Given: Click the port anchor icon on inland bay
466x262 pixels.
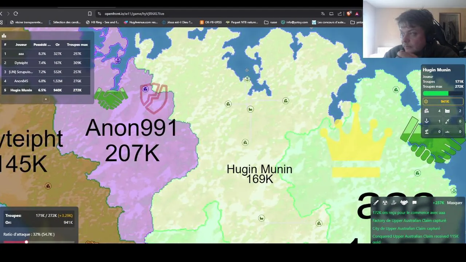Looking at the screenshot, I should coord(247,79).
